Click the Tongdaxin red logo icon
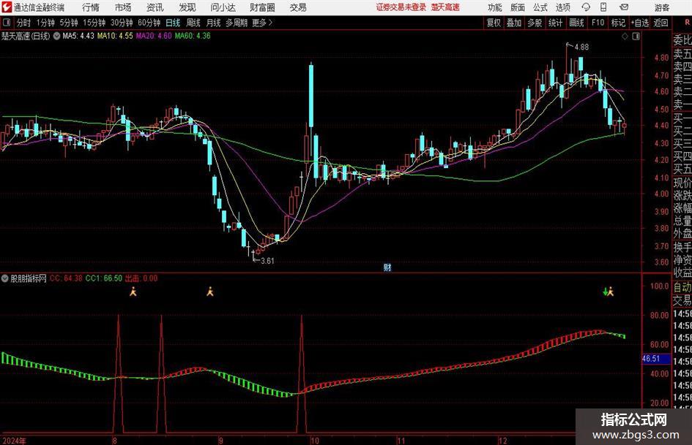The image size is (692, 445). [x=7, y=7]
